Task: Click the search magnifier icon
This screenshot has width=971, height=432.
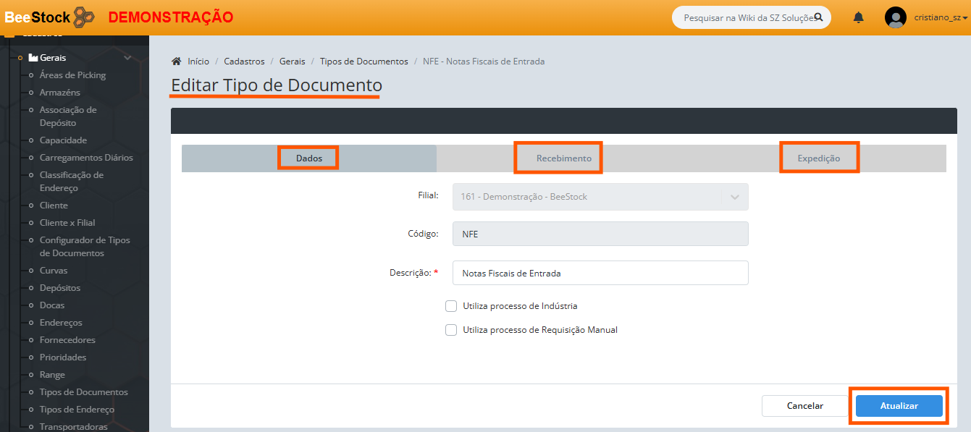Action: point(818,17)
